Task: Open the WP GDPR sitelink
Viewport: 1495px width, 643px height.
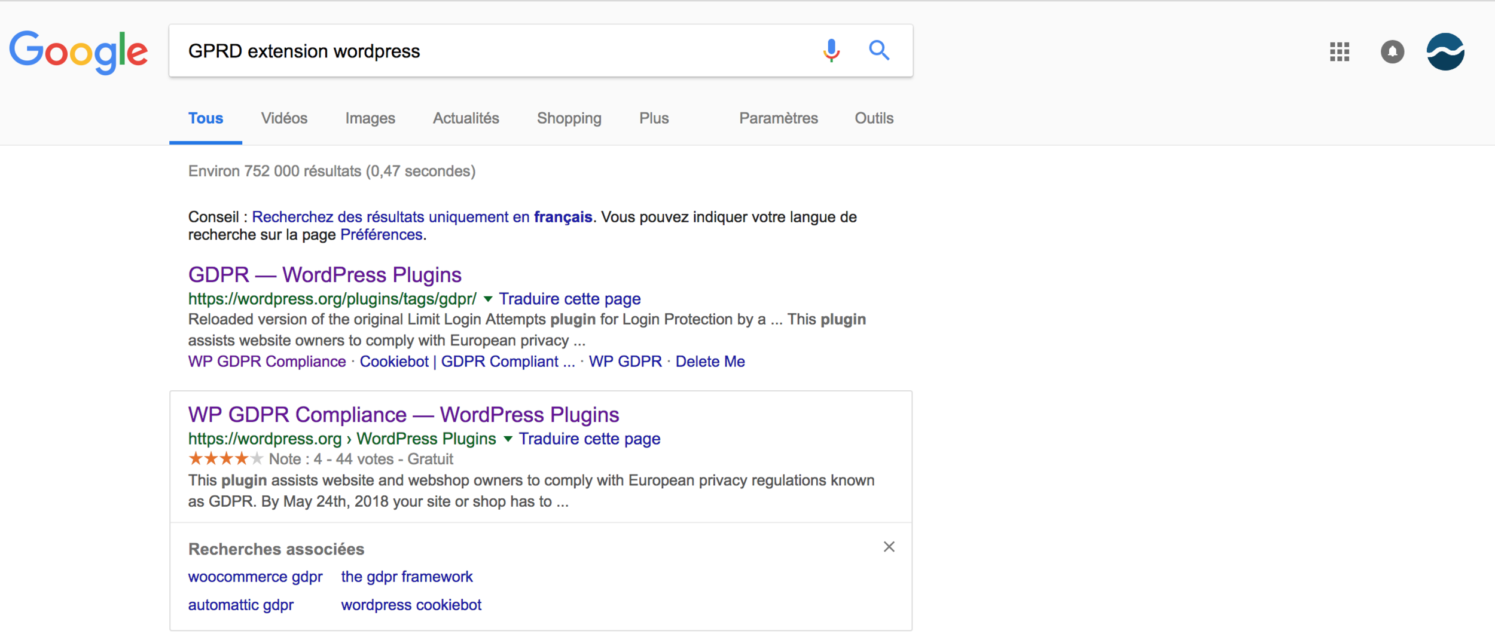Action: [625, 362]
